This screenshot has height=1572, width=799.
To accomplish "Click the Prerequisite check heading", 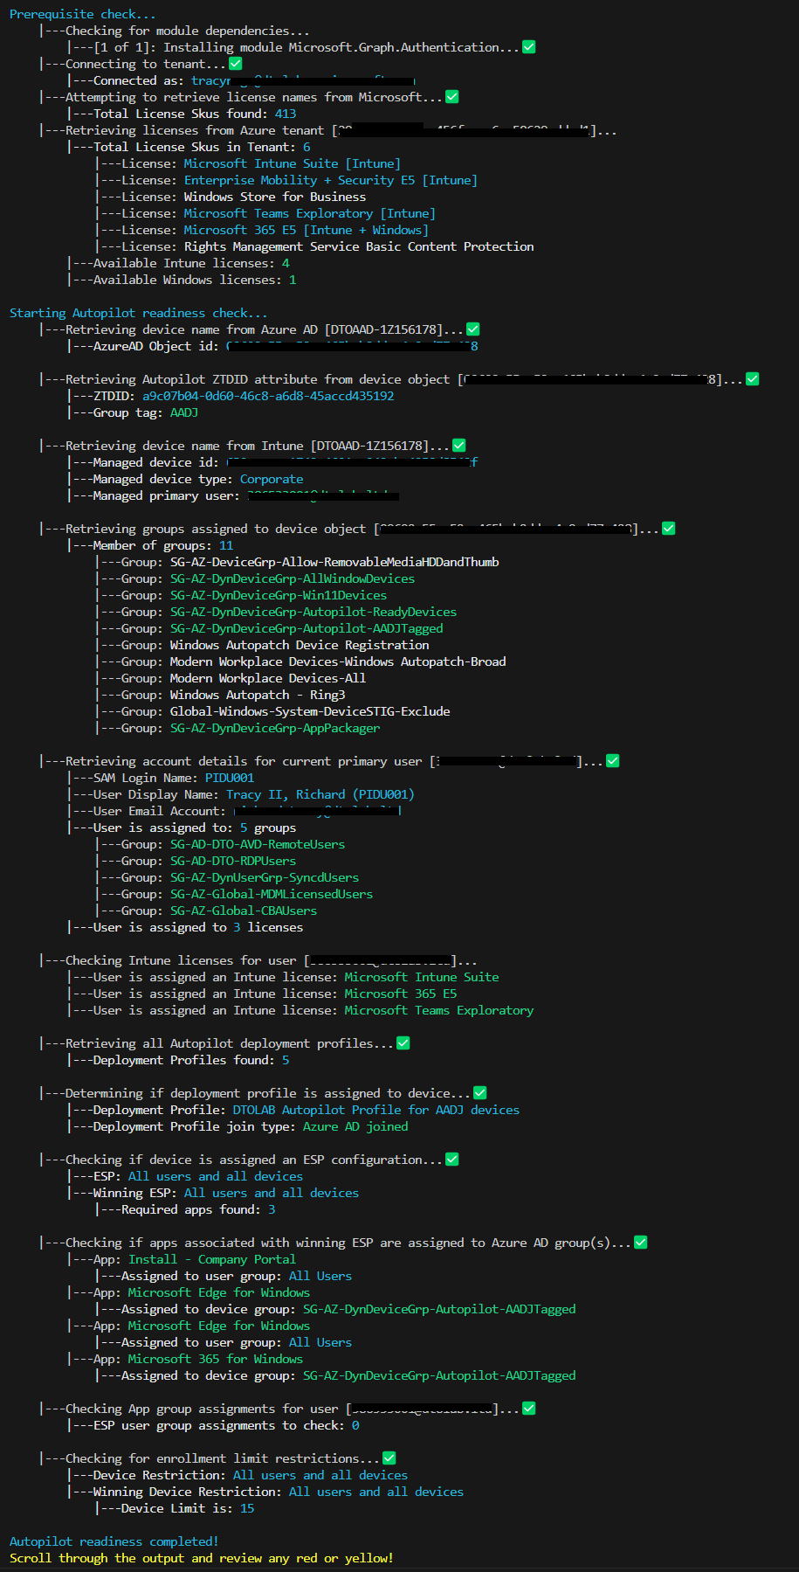I will click(83, 14).
